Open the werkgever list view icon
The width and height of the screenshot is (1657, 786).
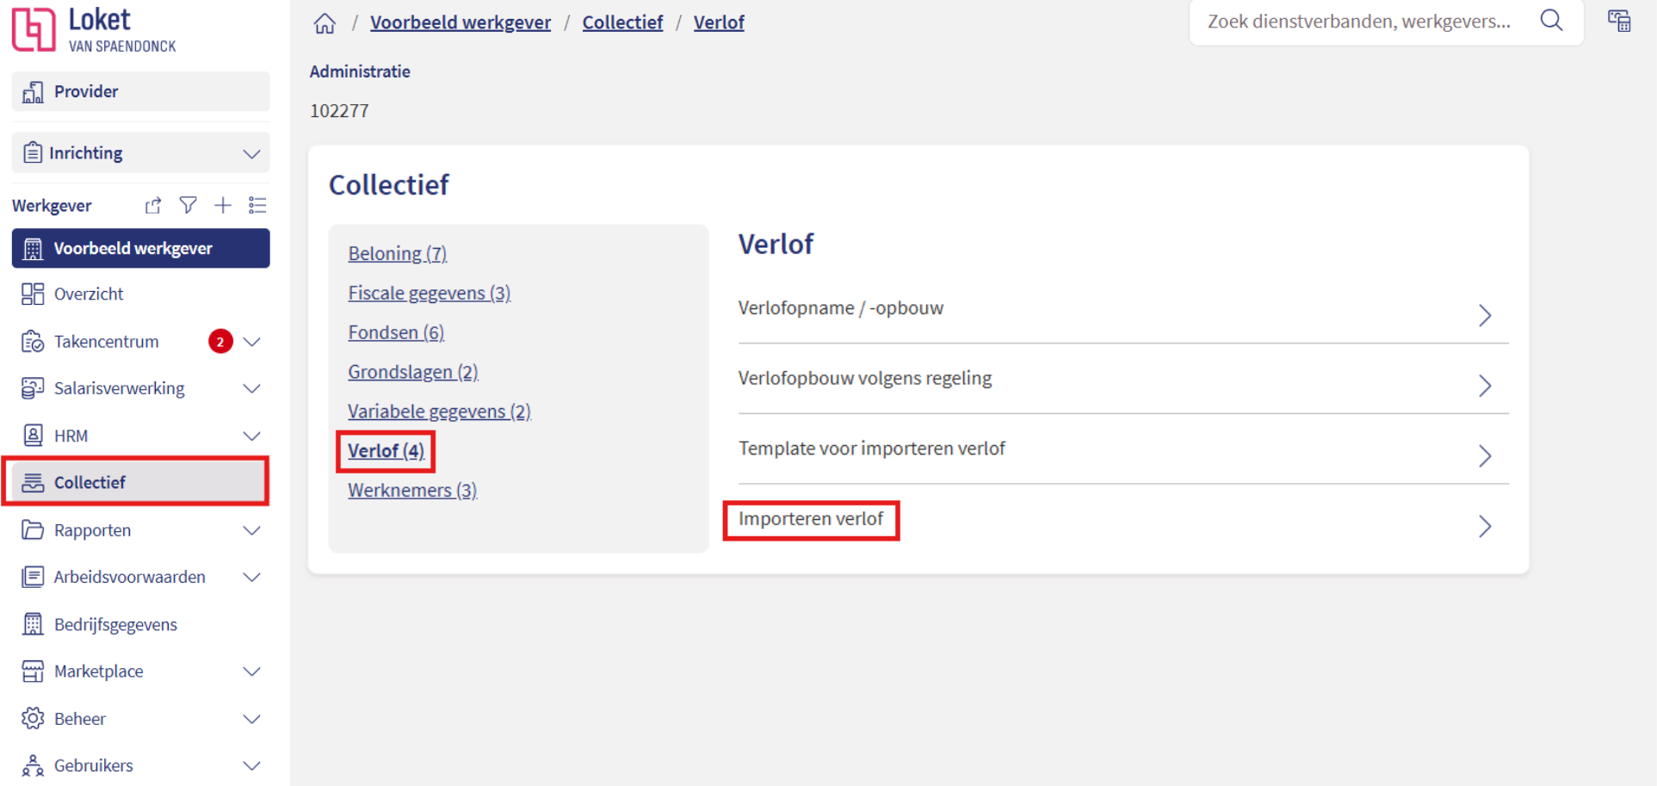click(x=257, y=205)
